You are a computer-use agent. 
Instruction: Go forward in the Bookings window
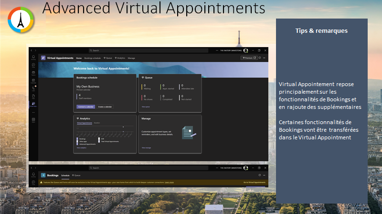pyautogui.click(x=35, y=168)
